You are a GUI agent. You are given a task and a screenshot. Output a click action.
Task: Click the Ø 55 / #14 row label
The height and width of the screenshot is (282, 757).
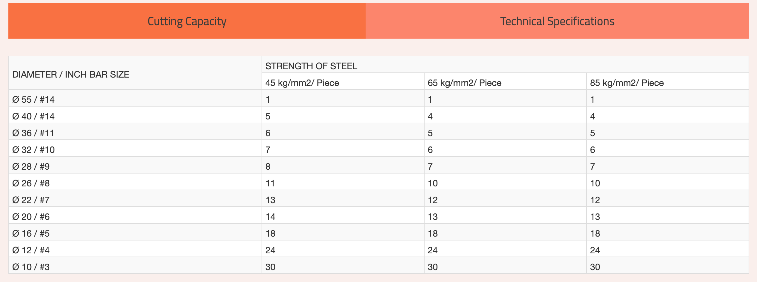[x=34, y=99]
